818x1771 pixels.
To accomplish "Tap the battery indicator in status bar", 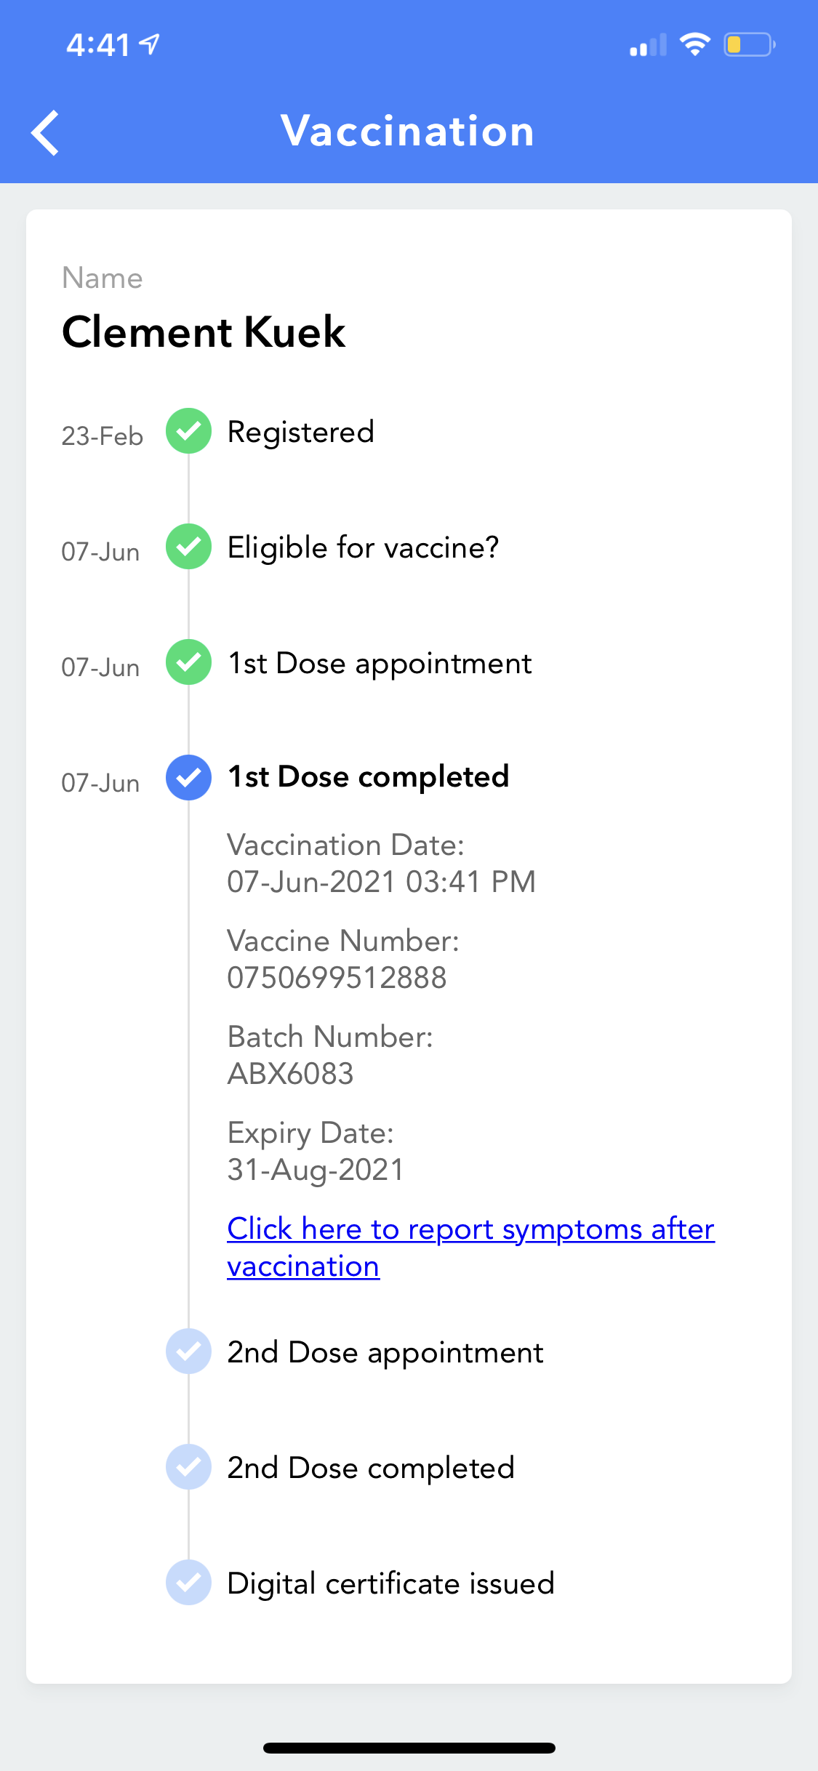I will pyautogui.click(x=749, y=45).
